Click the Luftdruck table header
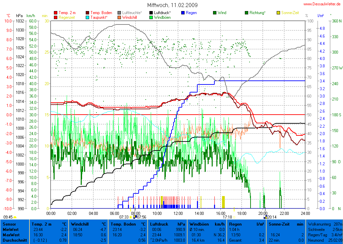The image size is (343, 244). 159,224
